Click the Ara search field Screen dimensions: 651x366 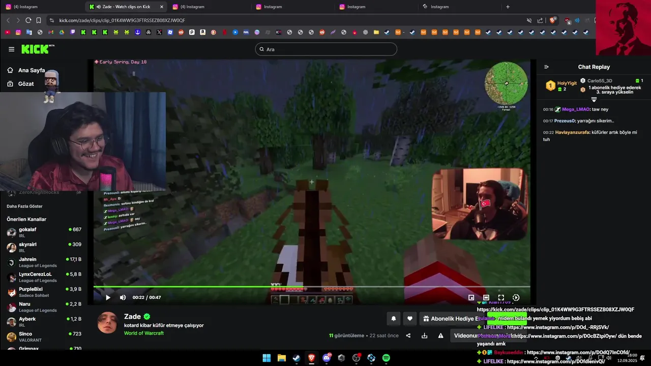(326, 49)
